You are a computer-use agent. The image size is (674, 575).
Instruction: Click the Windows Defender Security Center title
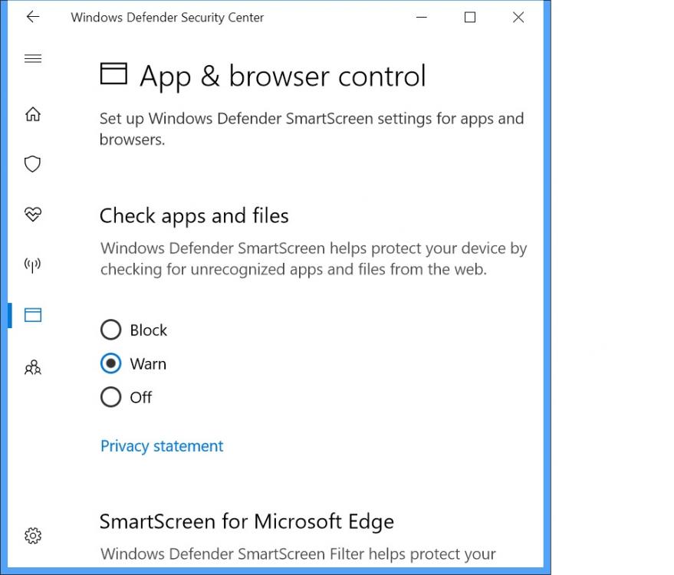(x=167, y=17)
